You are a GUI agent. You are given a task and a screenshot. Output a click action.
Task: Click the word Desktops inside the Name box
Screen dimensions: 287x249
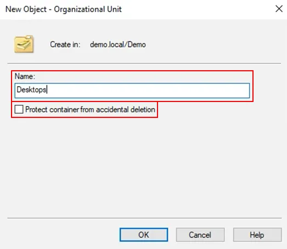click(31, 89)
